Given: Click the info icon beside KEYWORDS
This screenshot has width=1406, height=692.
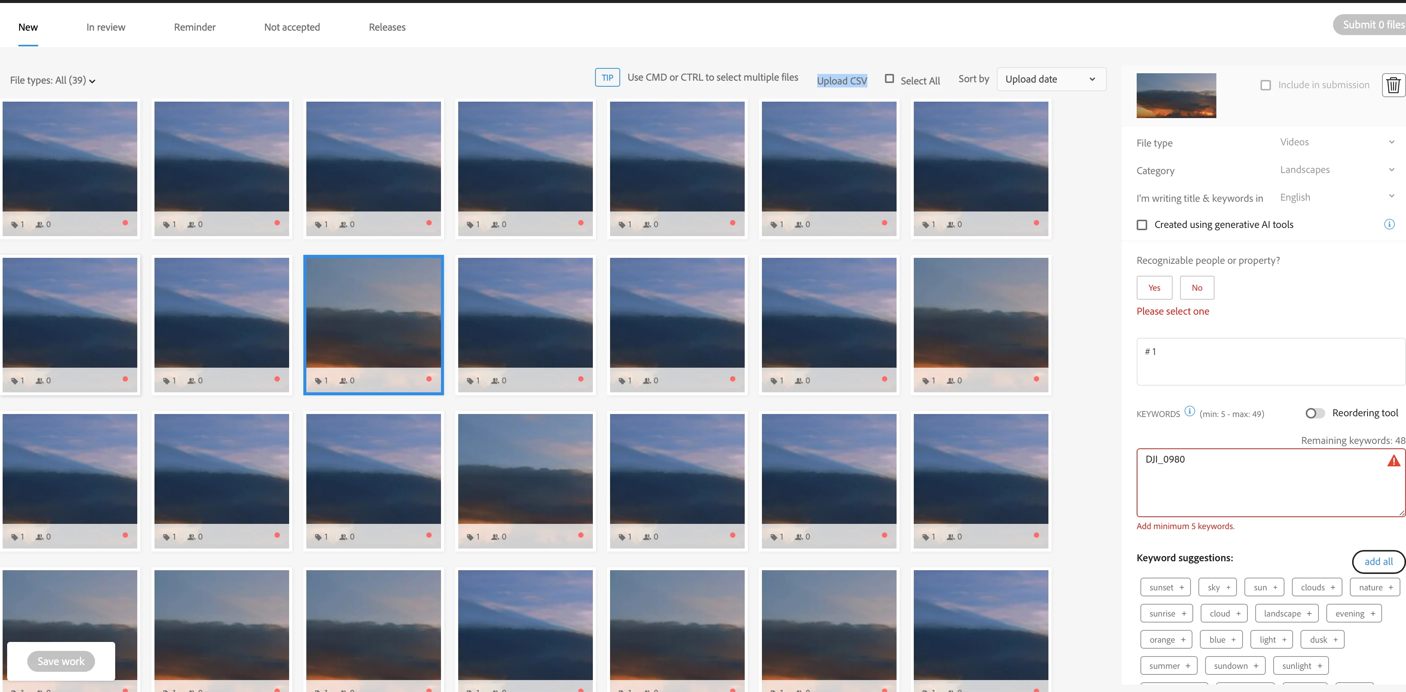Looking at the screenshot, I should coord(1190,412).
